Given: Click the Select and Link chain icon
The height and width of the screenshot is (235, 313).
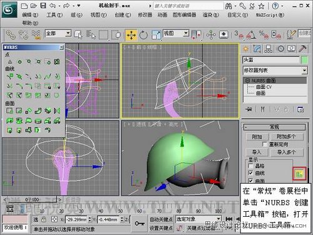Looking at the screenshot, I should pyautogui.click(x=11, y=34).
